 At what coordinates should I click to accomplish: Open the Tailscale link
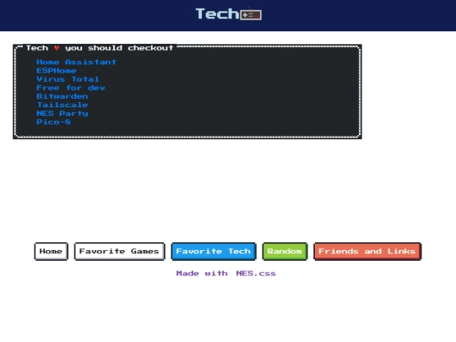coord(62,105)
